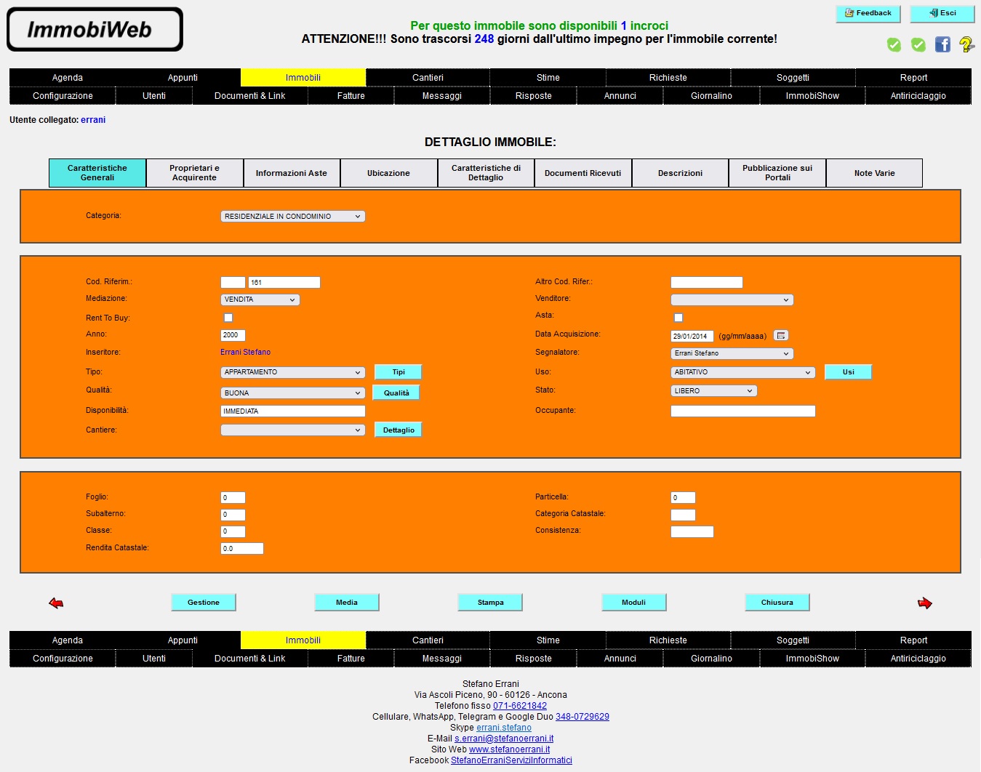Image resolution: width=981 pixels, height=772 pixels.
Task: Switch to the Ubicazione tab
Action: point(388,173)
